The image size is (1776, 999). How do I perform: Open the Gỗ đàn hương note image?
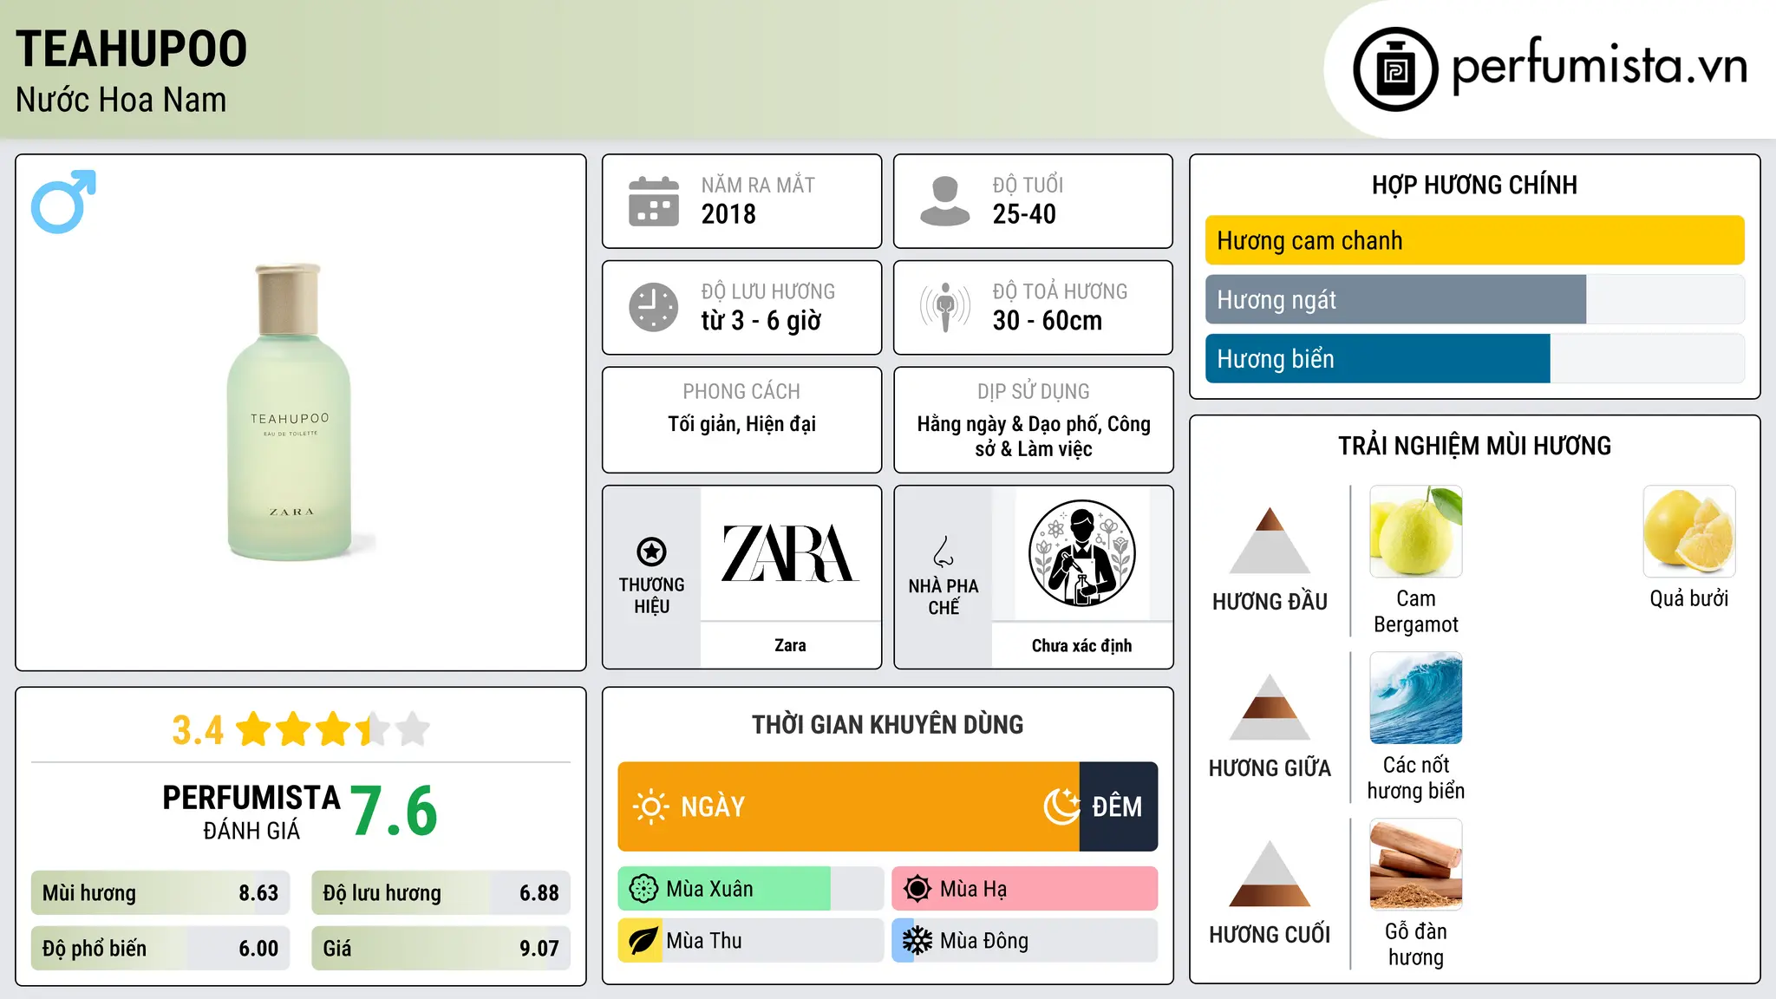[1416, 865]
